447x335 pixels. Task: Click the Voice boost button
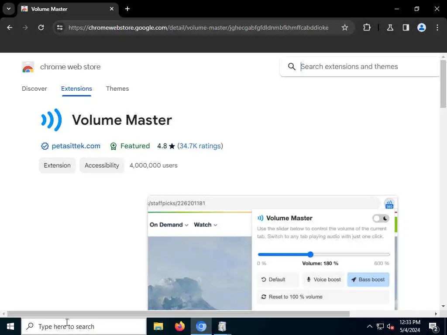[323, 280]
